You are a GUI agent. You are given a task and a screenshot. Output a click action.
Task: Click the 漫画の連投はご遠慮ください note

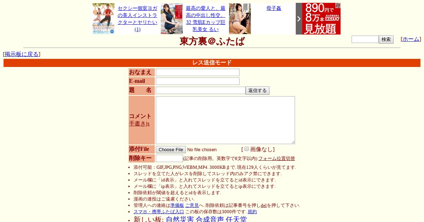point(164,199)
